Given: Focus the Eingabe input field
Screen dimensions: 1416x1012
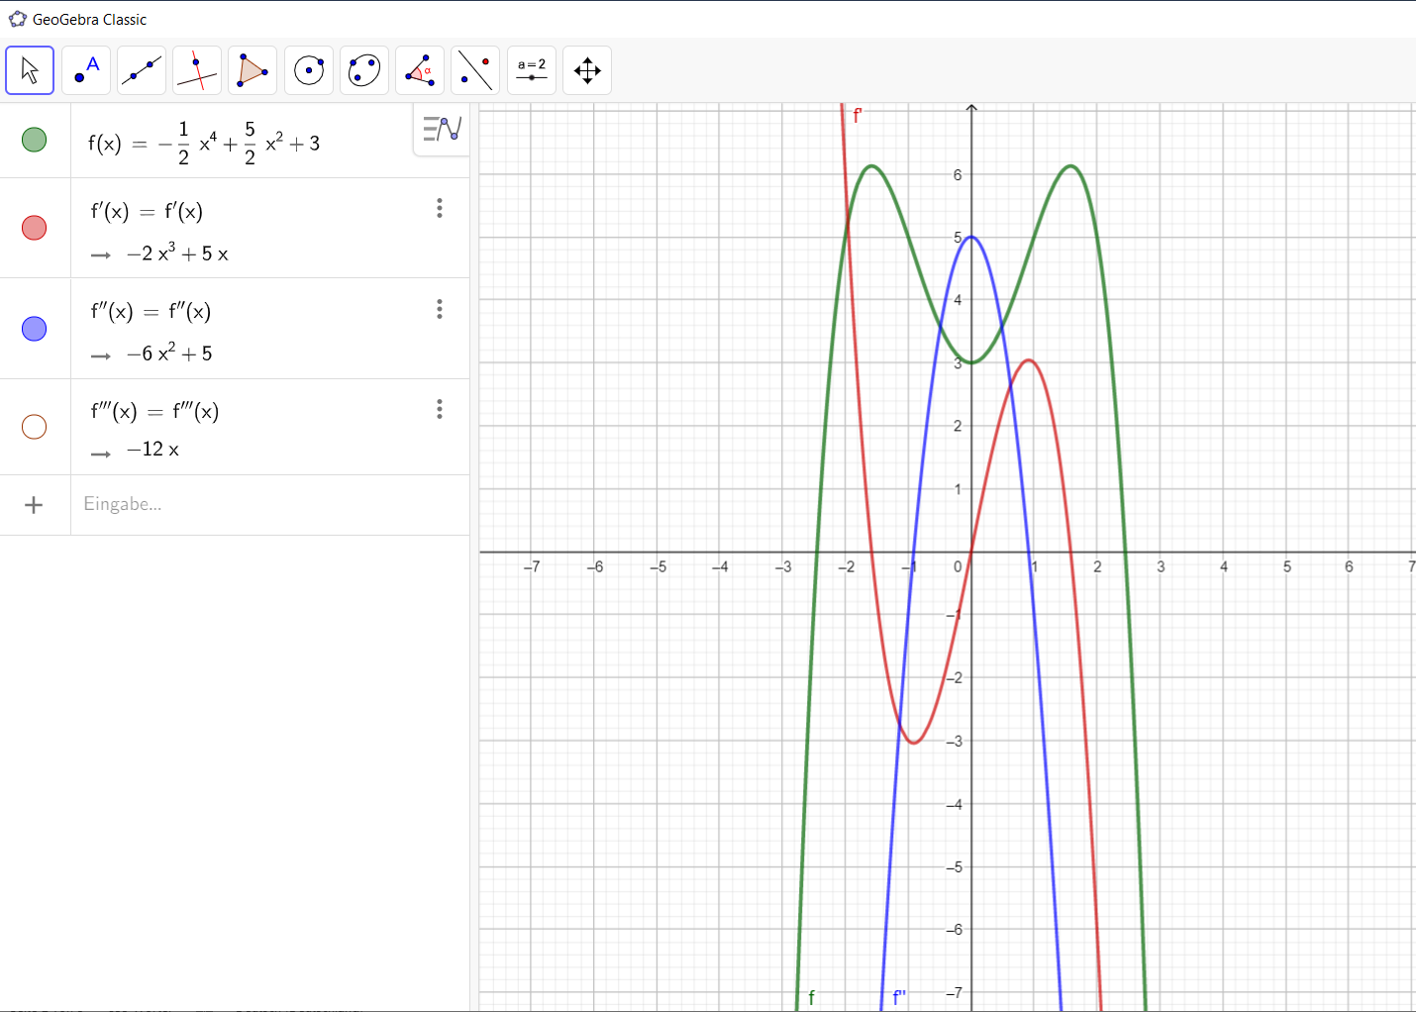Looking at the screenshot, I should 269,505.
